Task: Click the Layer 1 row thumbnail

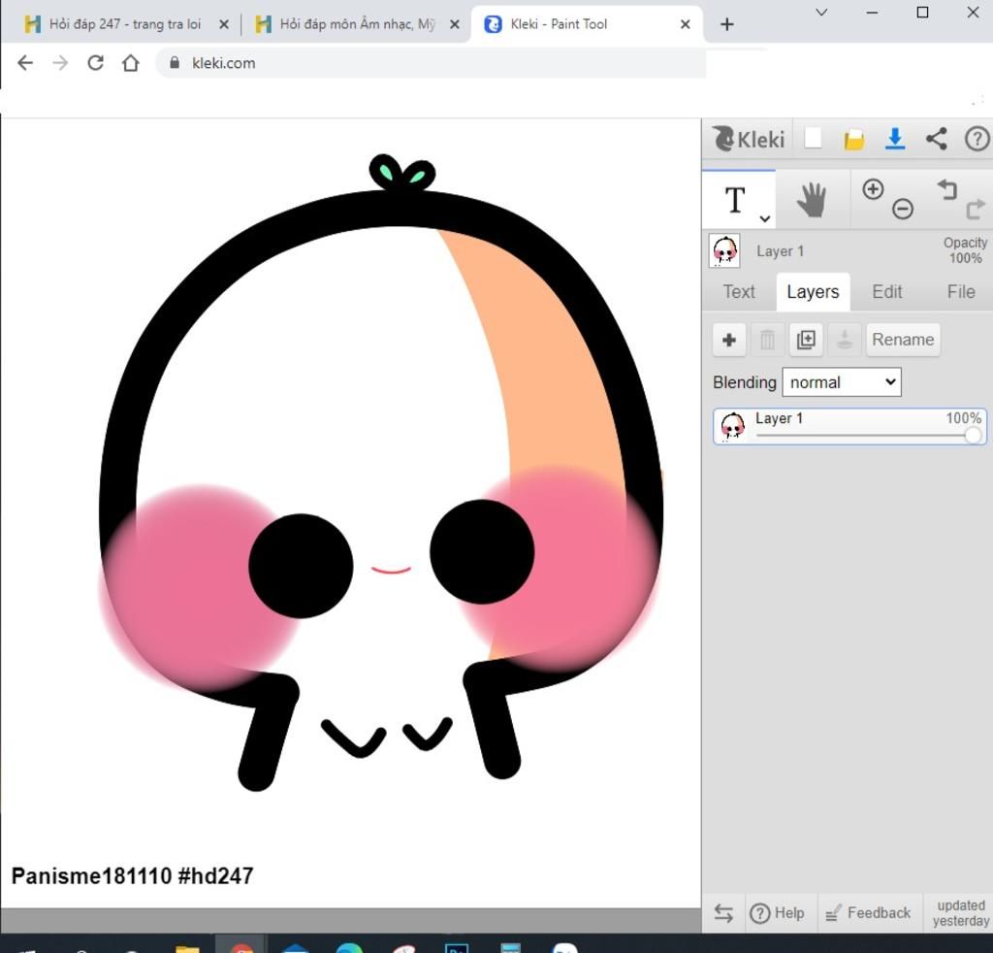Action: coord(733,426)
